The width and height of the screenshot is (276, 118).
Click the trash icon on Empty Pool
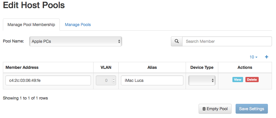pos(204,109)
